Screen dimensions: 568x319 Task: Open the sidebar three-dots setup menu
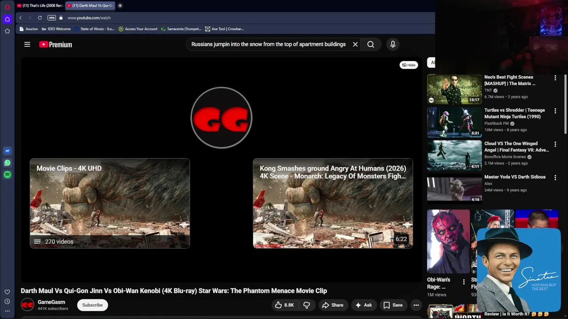click(7, 311)
